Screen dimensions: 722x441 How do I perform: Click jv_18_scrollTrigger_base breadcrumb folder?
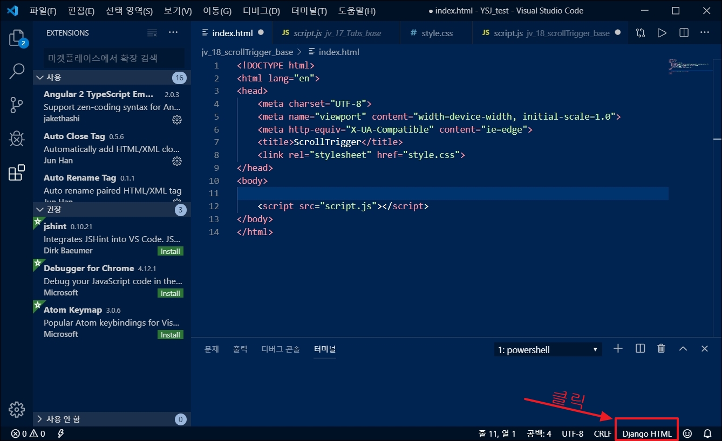247,52
